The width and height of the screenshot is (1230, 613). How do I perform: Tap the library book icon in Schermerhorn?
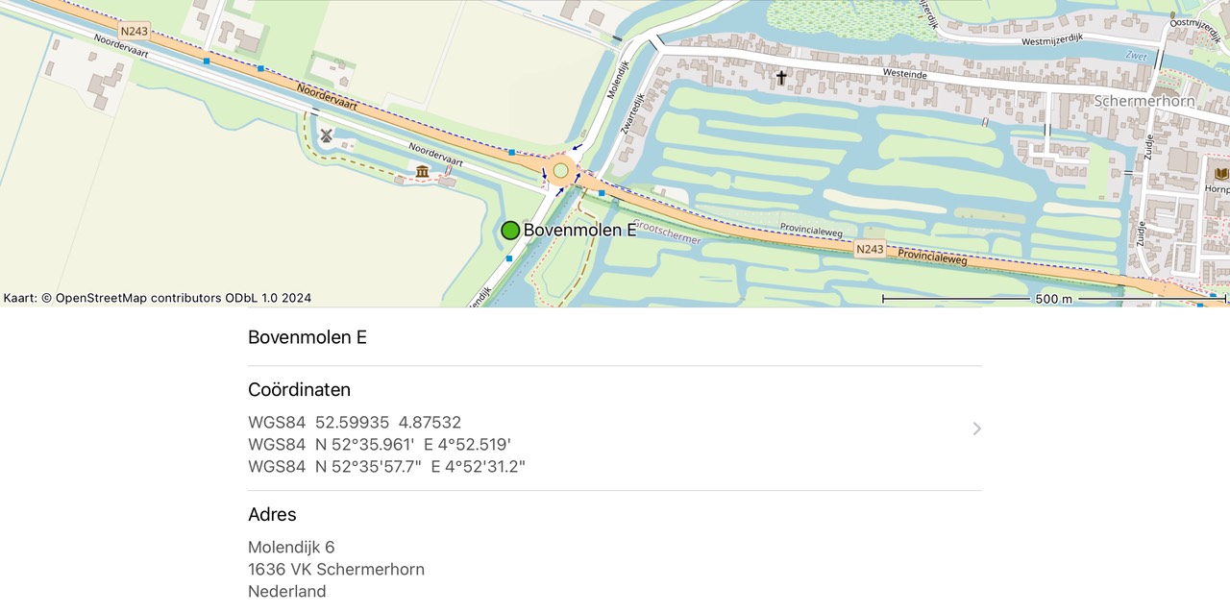point(1221,174)
